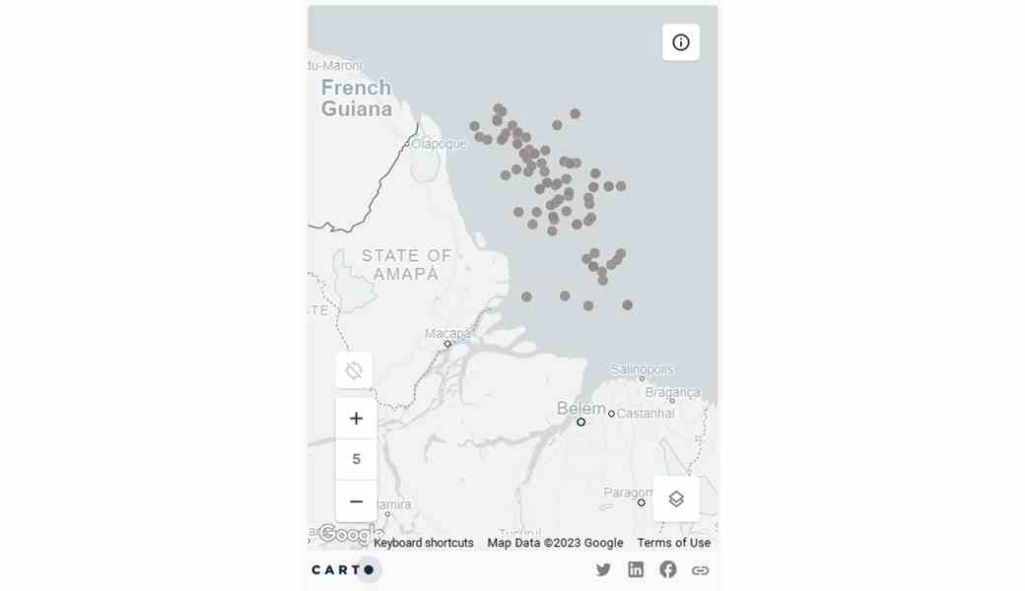Screen dimensions: 1025x591
Task: Click the CARTO logo
Action: (x=343, y=569)
